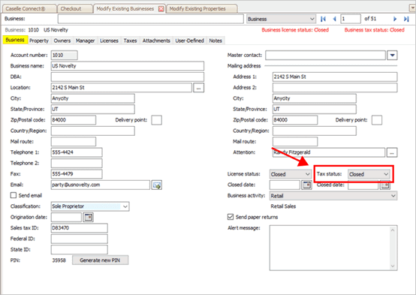Click left-side Delivery point box
Screen dimensions: 416x295
[x=156, y=120]
